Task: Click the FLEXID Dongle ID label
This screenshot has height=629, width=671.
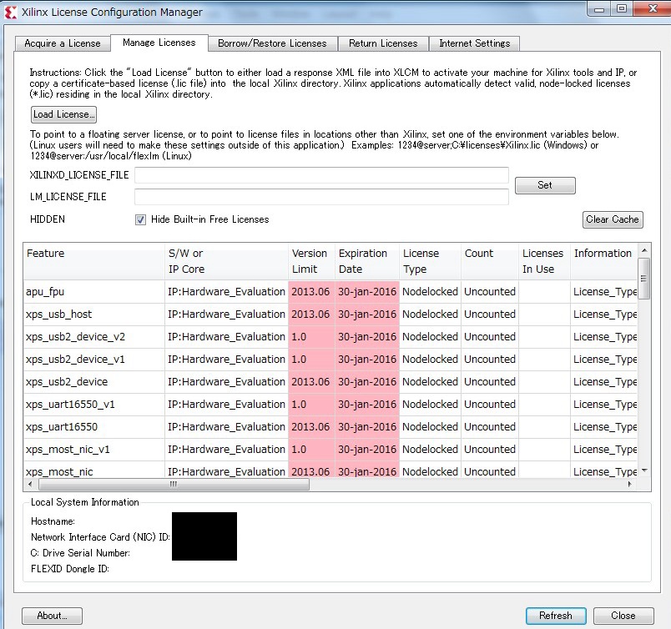Action: pyautogui.click(x=70, y=569)
